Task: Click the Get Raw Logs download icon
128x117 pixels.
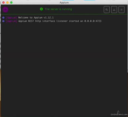Action: [x=114, y=10]
